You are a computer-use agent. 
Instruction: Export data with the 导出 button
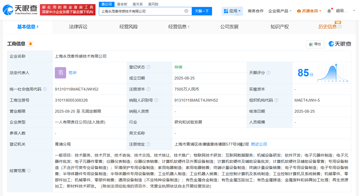(x=315, y=44)
